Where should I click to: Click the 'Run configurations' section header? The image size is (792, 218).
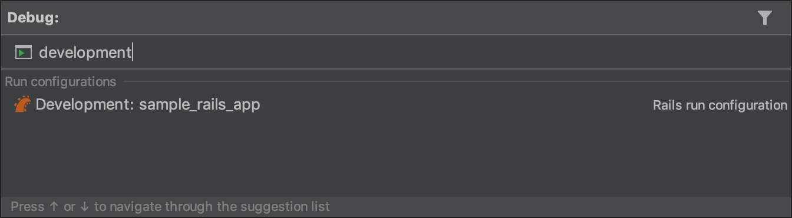pos(61,81)
